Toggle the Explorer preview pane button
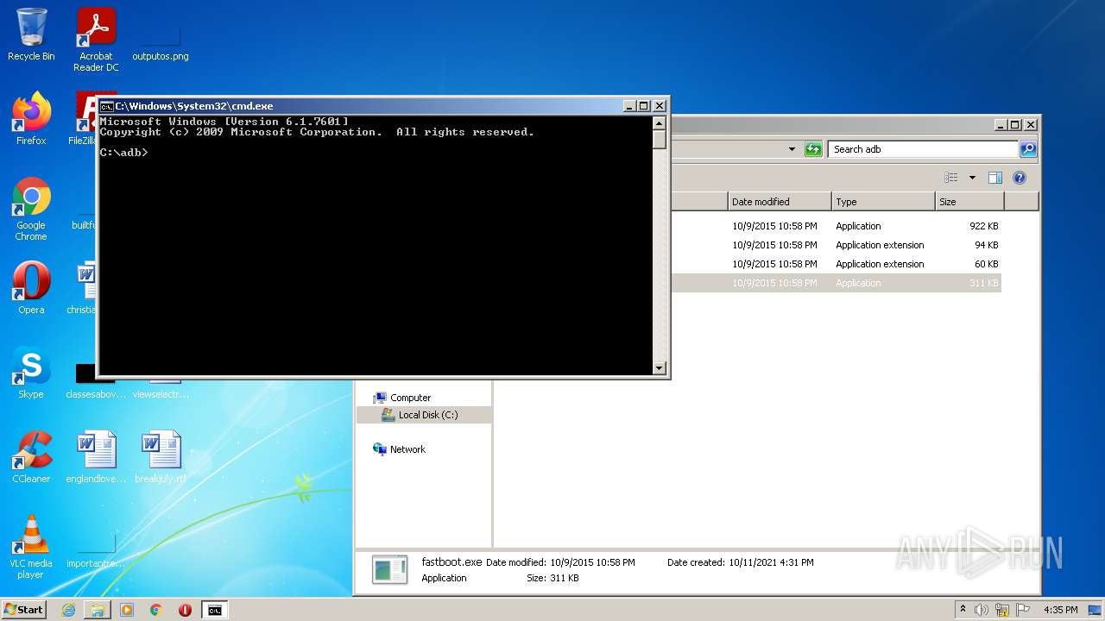 (x=994, y=178)
